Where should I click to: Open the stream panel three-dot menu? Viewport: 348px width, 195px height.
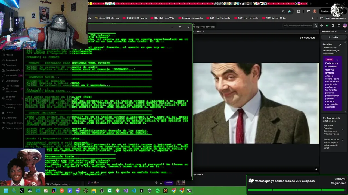[x=317, y=31]
